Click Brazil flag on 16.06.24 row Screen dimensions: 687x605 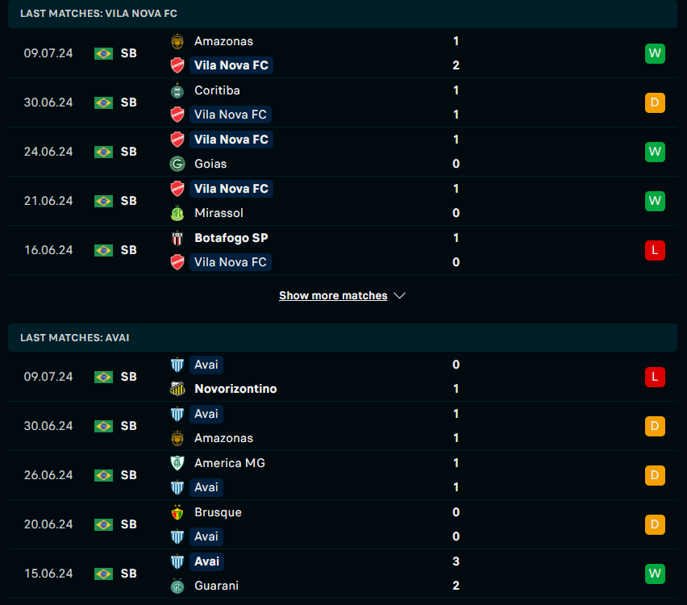tap(103, 250)
